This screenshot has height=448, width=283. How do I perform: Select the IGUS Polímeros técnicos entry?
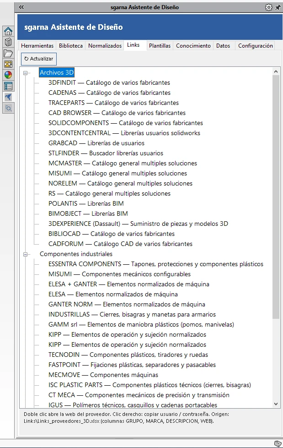point(133,405)
